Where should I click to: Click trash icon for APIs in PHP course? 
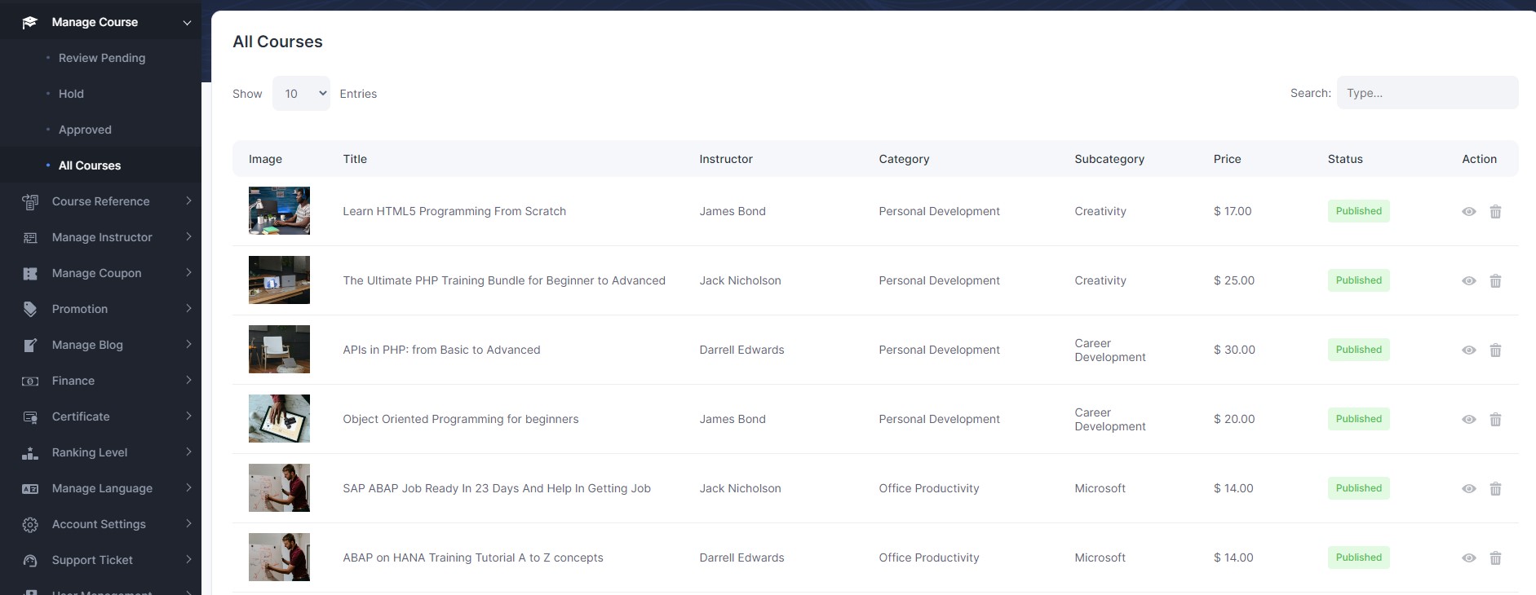pos(1495,350)
